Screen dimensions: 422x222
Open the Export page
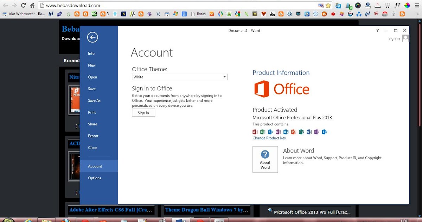point(99,136)
